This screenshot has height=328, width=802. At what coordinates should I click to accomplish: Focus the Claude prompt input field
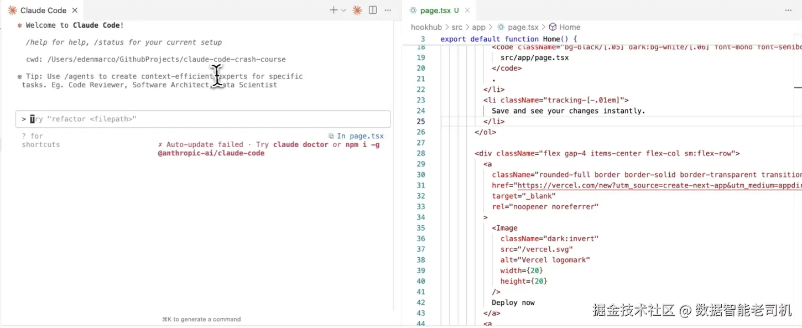click(203, 119)
